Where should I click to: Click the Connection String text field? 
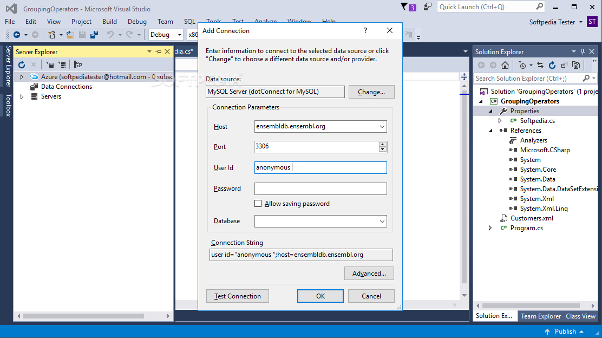[x=301, y=255]
